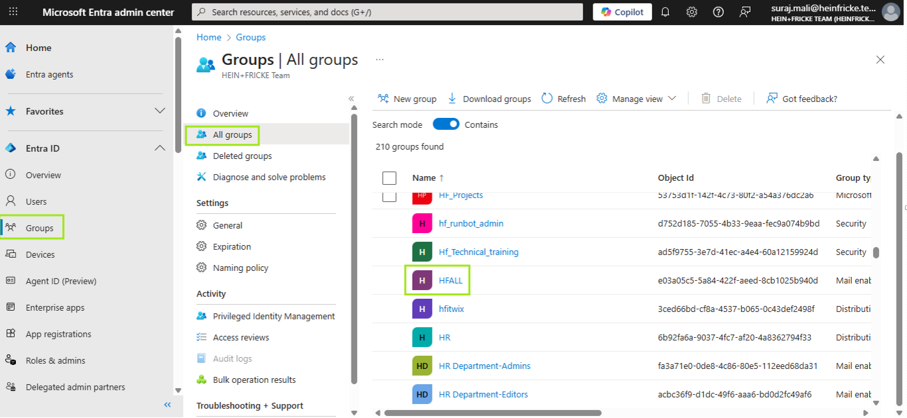The height and width of the screenshot is (418, 907).
Task: Collapse the Entra ID section
Action: pos(160,148)
